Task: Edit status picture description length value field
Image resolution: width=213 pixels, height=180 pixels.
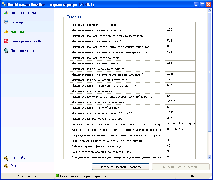Action: (181, 85)
